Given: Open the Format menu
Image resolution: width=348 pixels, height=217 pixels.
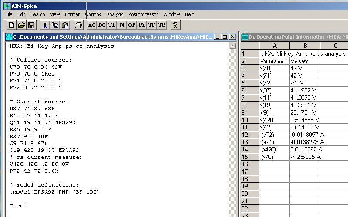Looking at the screenshot, I should point(72,14).
